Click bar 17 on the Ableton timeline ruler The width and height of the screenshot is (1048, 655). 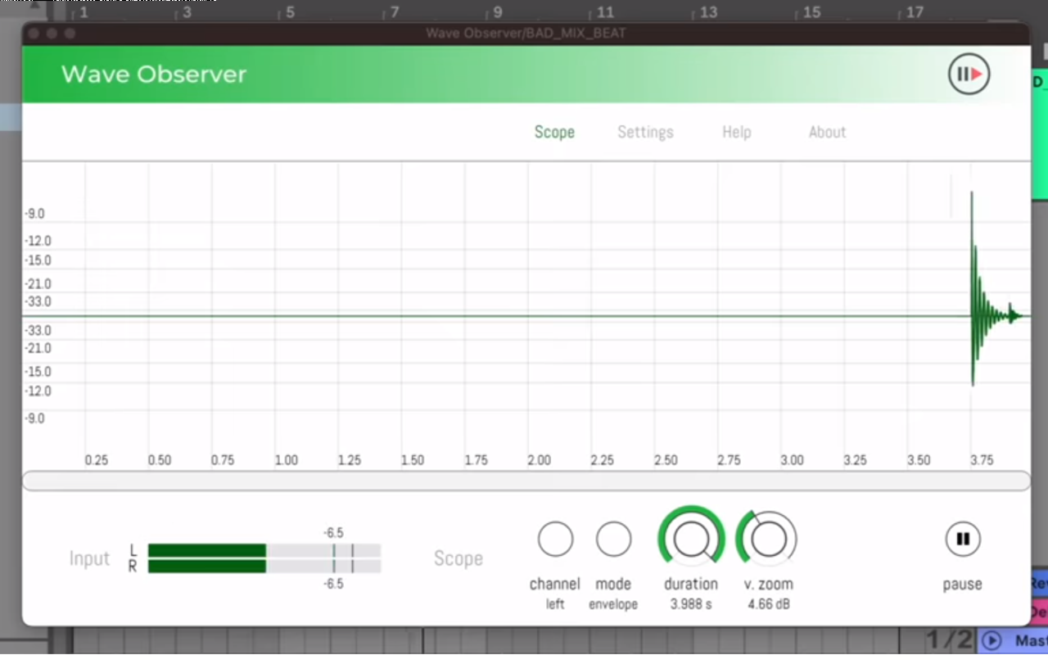915,12
